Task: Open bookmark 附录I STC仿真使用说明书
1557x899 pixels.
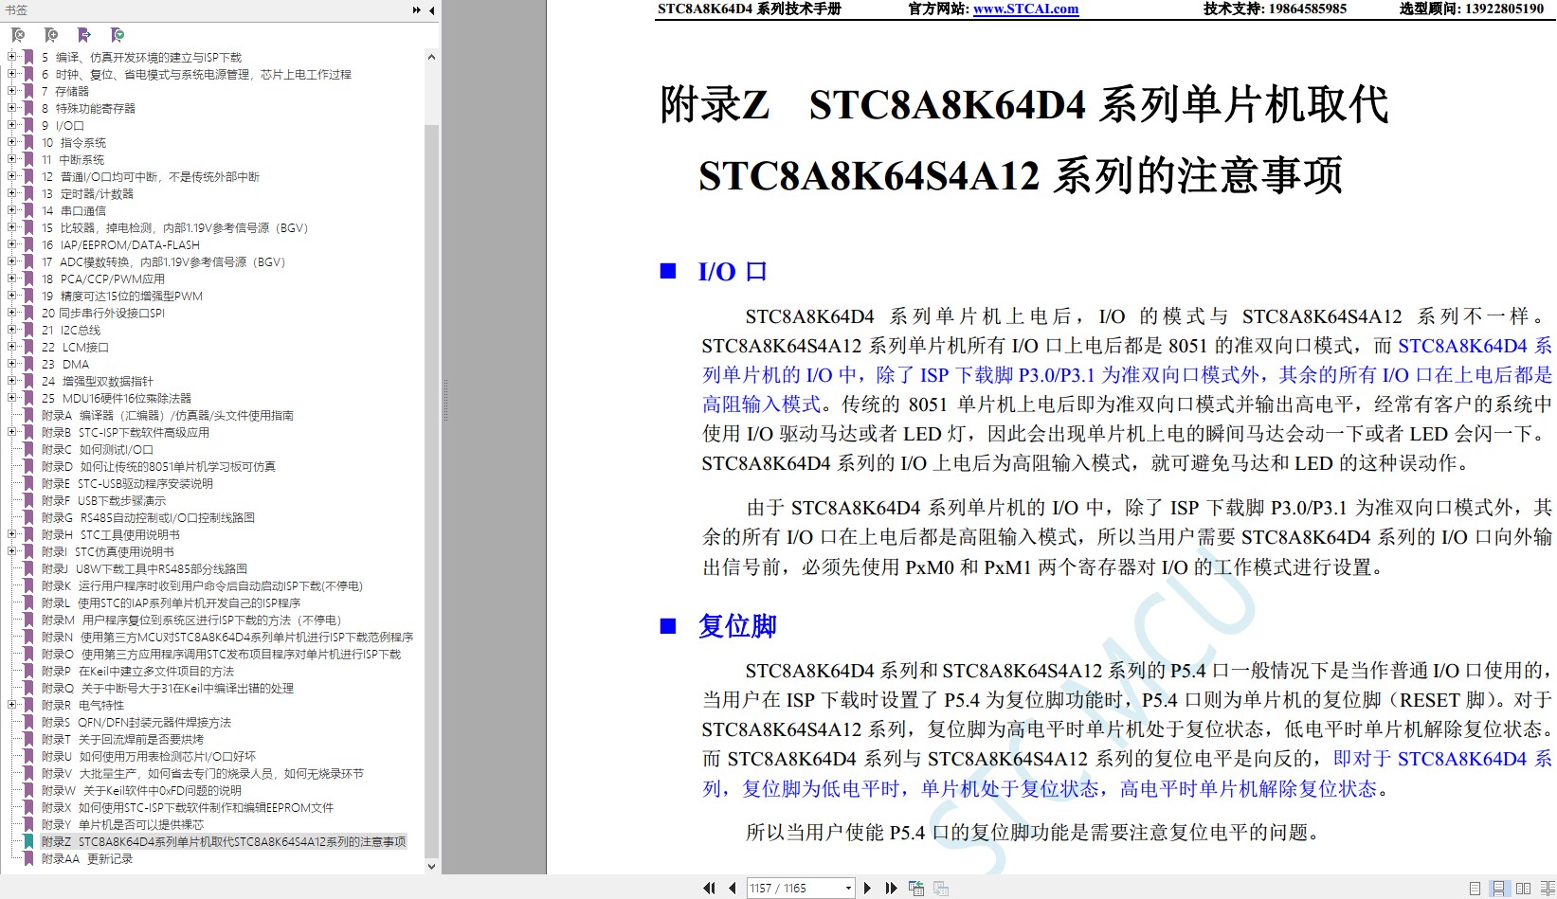Action: point(108,551)
